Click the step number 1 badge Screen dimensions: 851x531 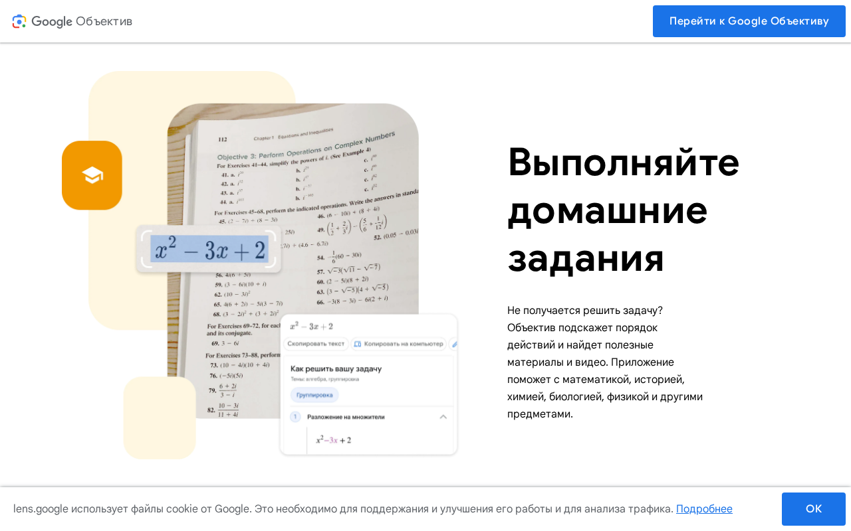(x=295, y=417)
